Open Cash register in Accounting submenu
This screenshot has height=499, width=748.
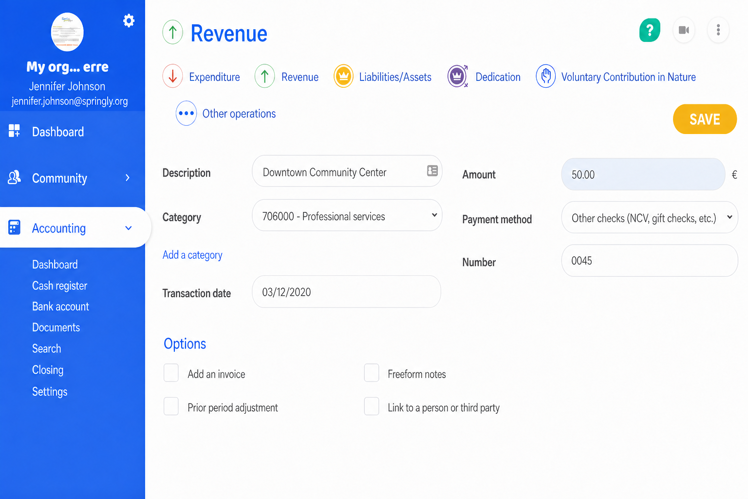click(59, 286)
